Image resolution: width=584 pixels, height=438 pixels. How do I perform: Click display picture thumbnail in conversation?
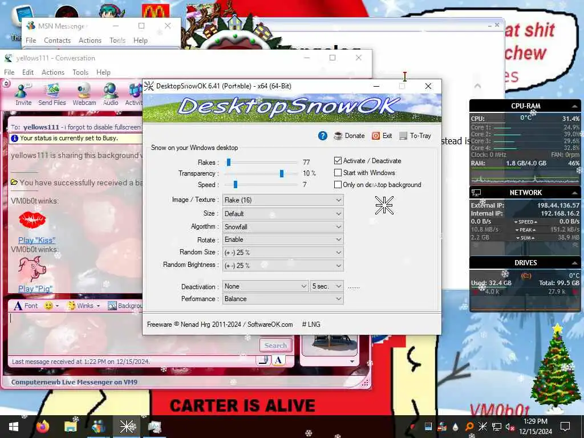coord(329,344)
